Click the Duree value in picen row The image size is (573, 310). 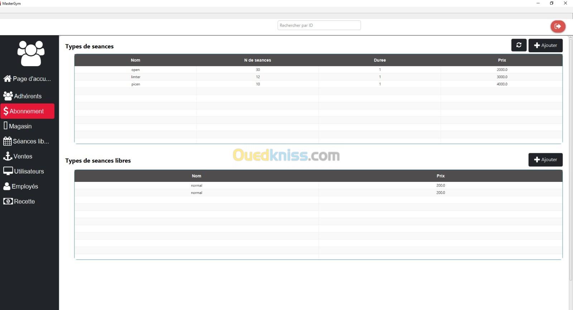pyautogui.click(x=380, y=84)
